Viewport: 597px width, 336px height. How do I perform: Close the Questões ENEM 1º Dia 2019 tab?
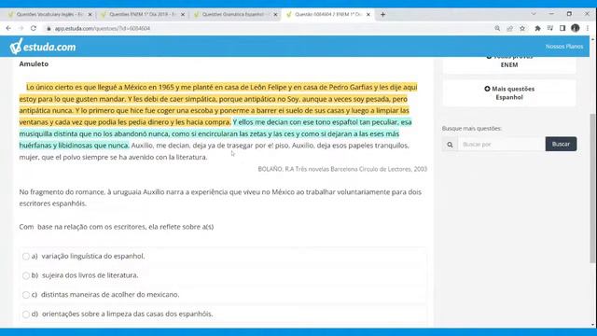pyautogui.click(x=183, y=15)
